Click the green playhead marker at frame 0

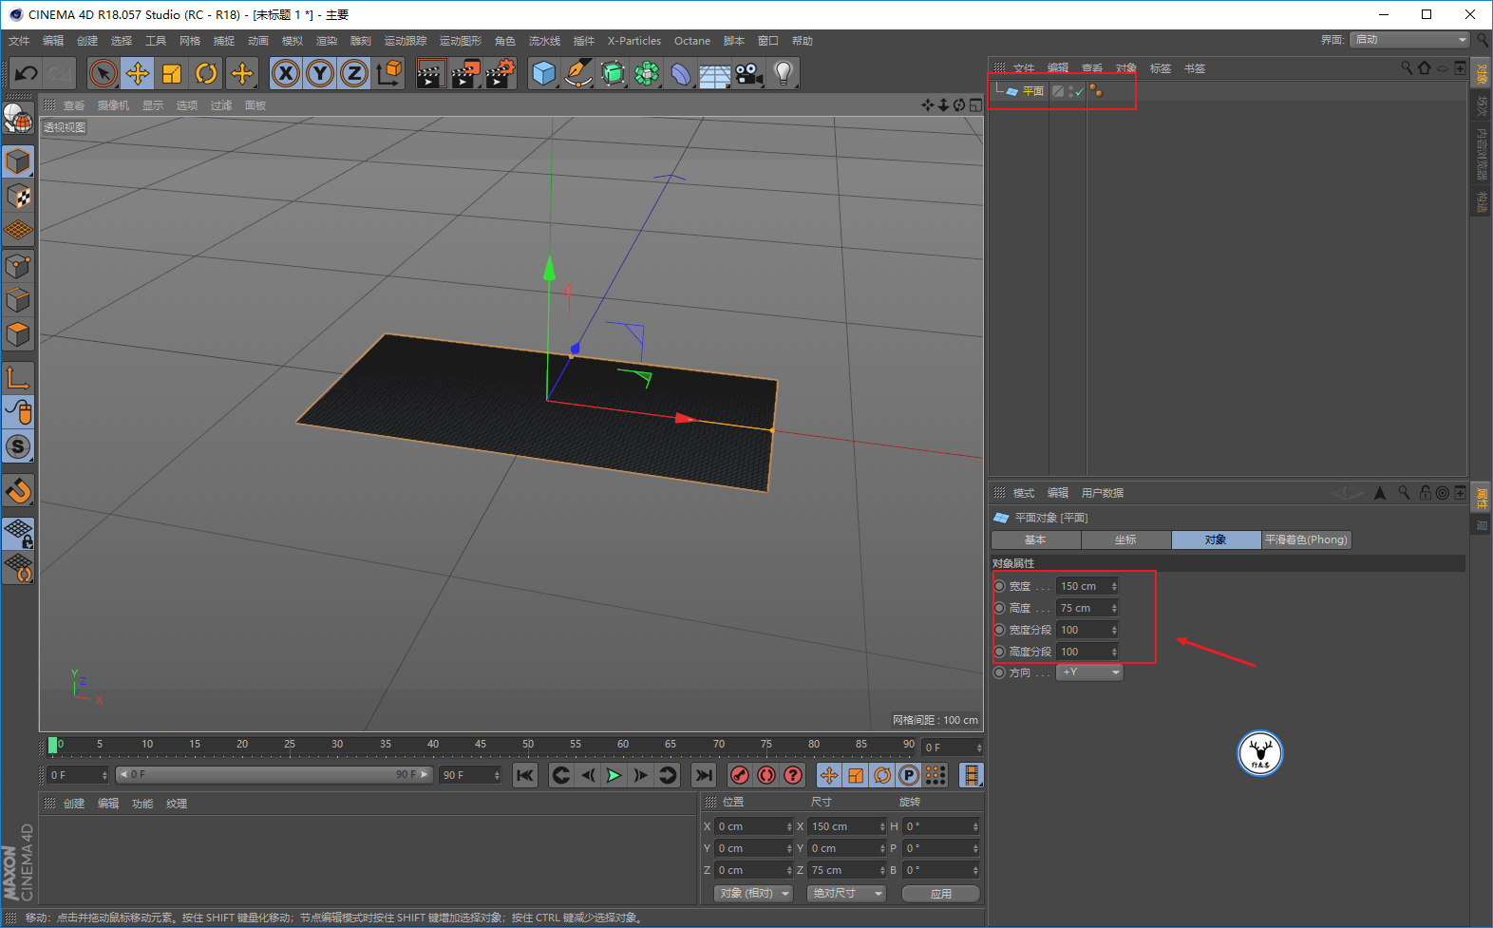[x=53, y=746]
